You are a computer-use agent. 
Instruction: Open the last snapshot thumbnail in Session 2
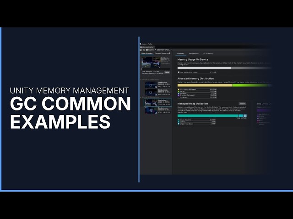[x=151, y=110]
